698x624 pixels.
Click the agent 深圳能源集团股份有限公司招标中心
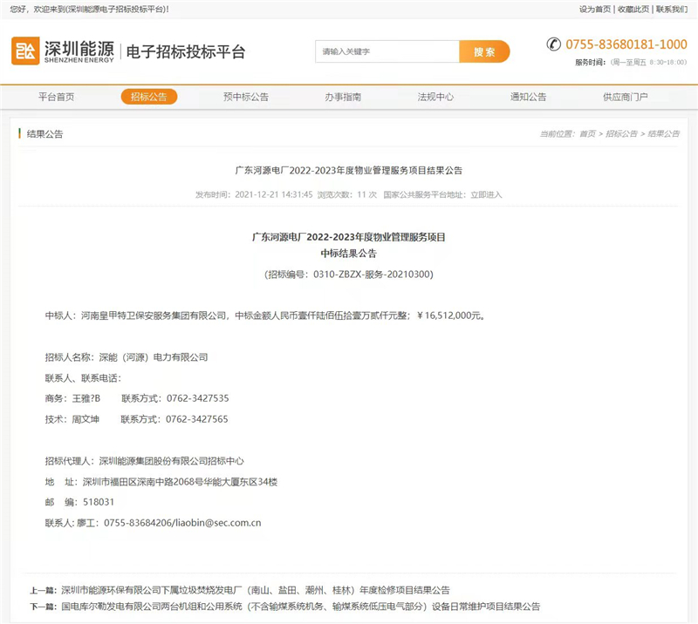(171, 461)
